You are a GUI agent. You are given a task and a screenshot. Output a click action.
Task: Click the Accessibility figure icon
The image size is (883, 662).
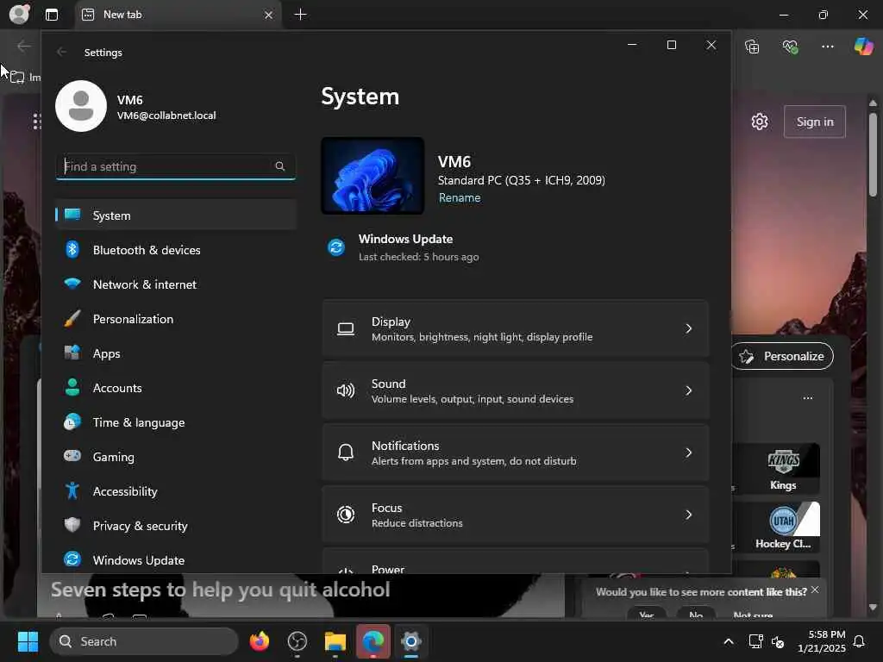(x=72, y=490)
